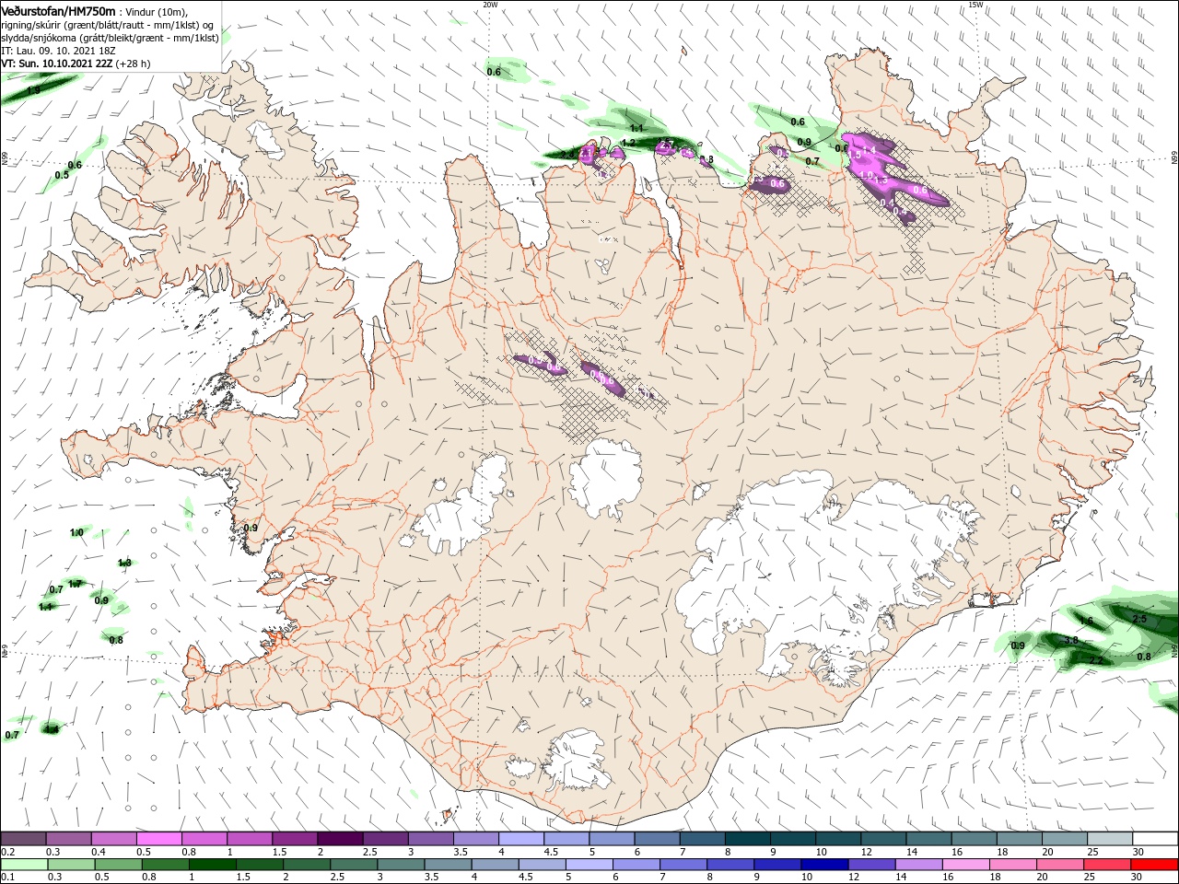Click the 1.1 rainfall value off north coast

[636, 128]
